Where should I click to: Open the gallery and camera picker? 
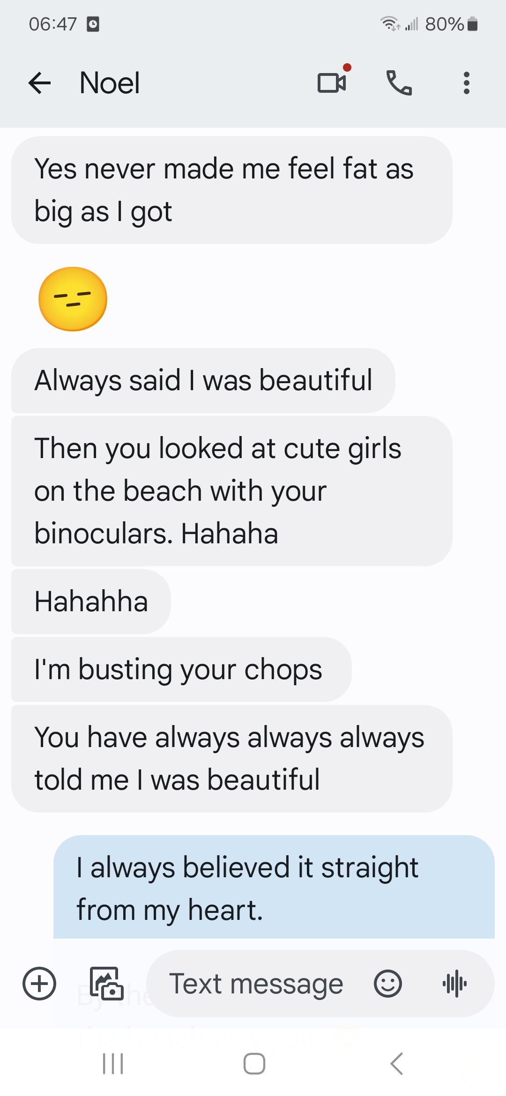pyautogui.click(x=107, y=983)
